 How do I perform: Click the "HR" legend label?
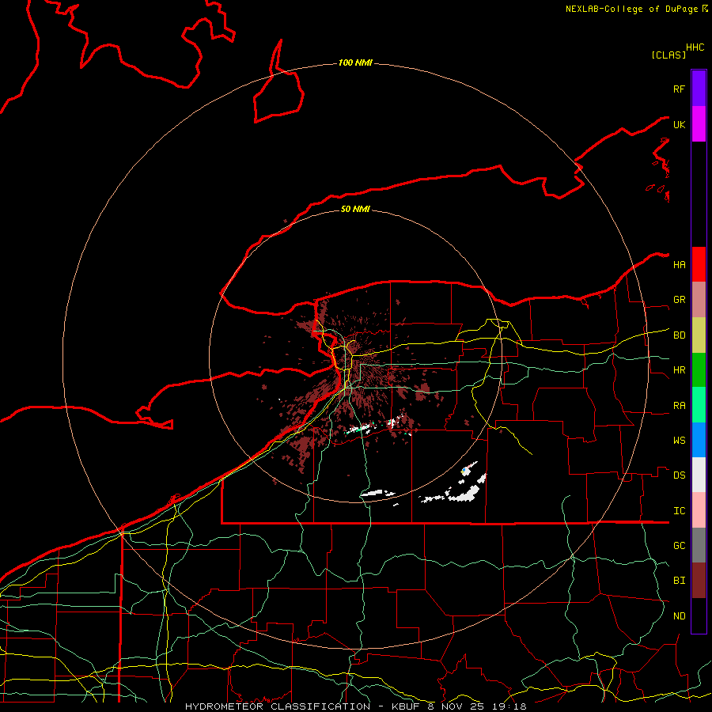(679, 370)
